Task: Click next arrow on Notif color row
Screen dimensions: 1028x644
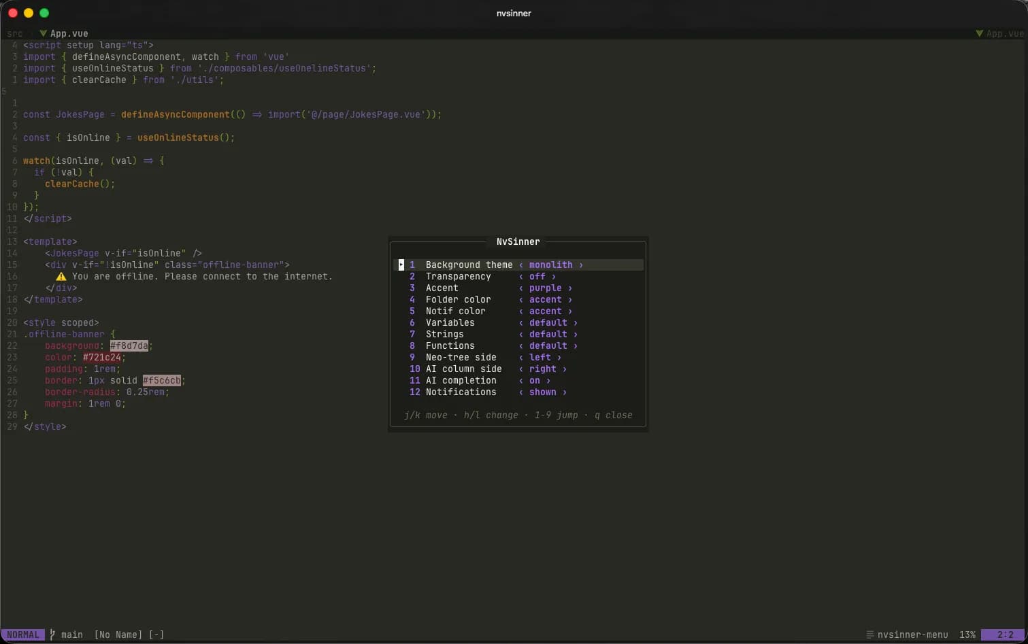Action: (570, 311)
